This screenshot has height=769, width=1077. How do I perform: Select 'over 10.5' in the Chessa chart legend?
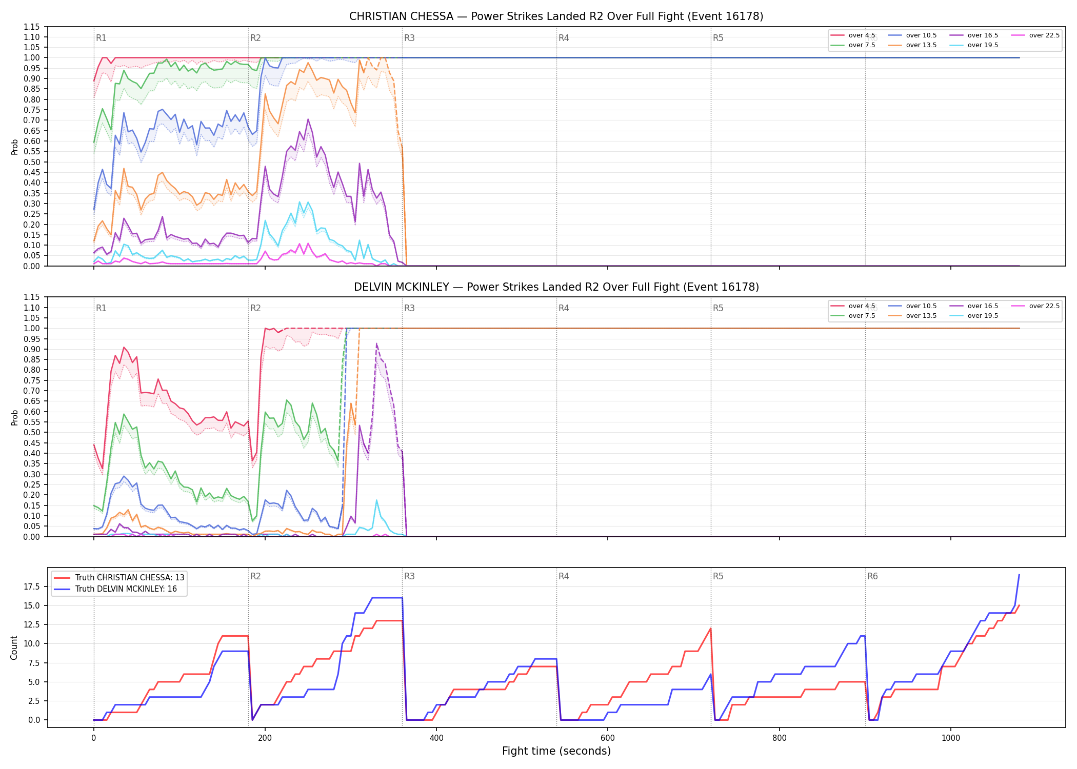click(912, 35)
